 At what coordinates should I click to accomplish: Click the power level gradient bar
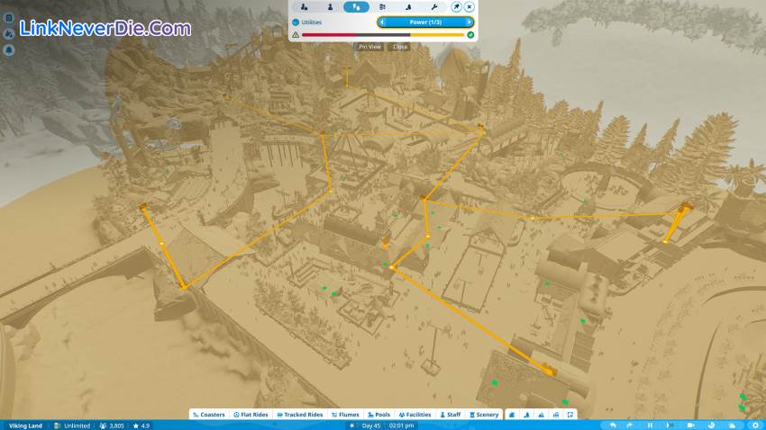click(383, 35)
